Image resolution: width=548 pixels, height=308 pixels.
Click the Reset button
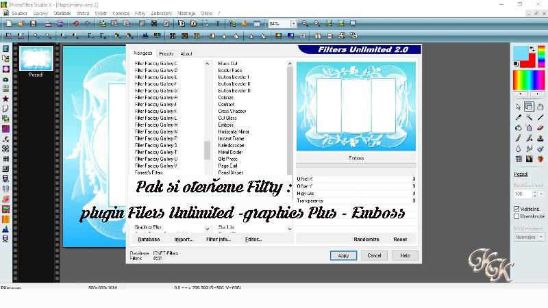click(x=400, y=239)
